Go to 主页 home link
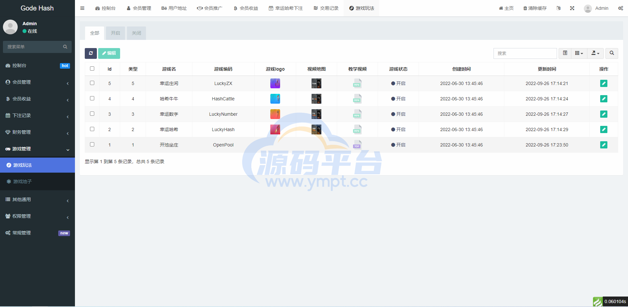This screenshot has height=307, width=628. [x=506, y=8]
